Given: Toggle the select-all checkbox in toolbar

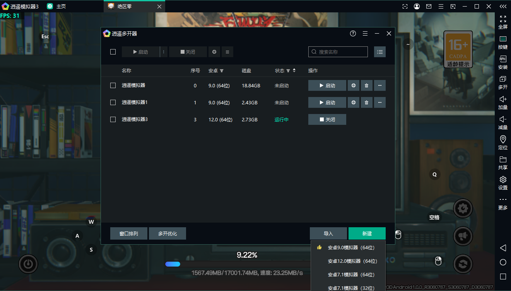Looking at the screenshot, I should 113,52.
